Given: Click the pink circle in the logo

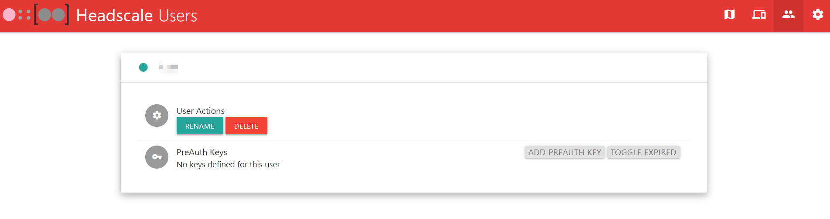Looking at the screenshot, I should tap(9, 15).
